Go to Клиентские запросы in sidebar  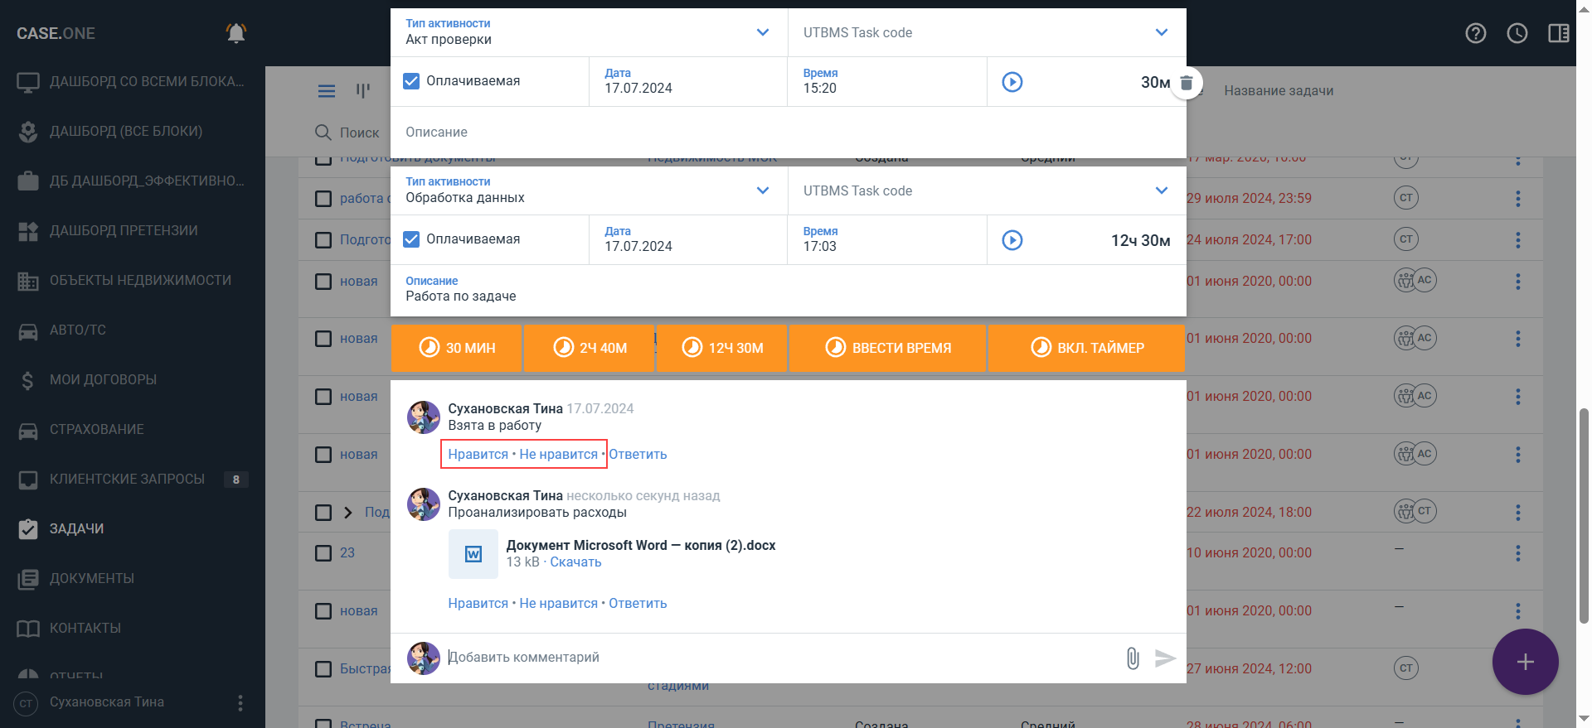point(126,479)
